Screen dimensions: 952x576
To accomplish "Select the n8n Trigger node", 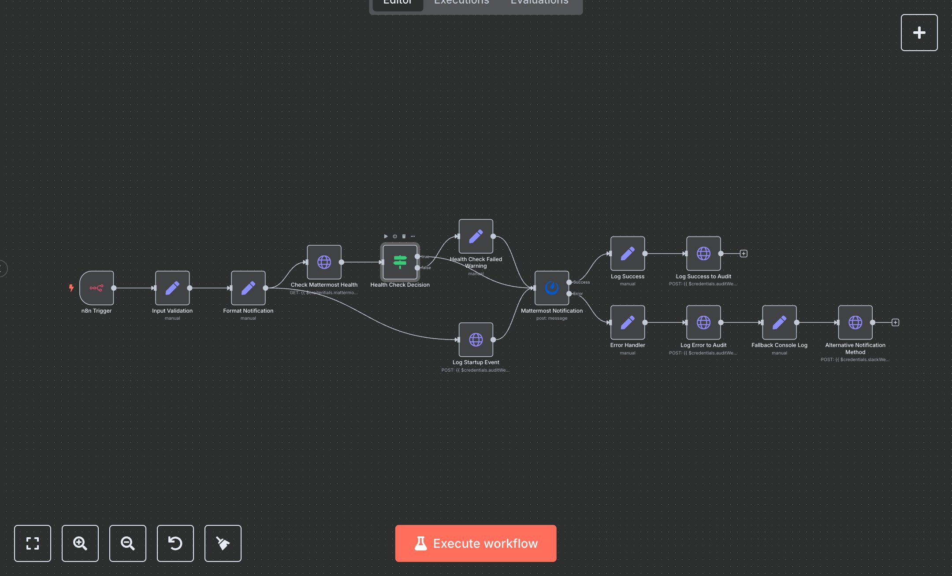I will (x=97, y=288).
